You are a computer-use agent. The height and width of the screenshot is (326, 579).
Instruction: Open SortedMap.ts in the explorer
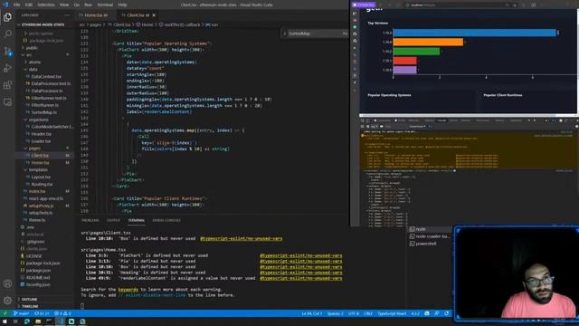(44, 112)
